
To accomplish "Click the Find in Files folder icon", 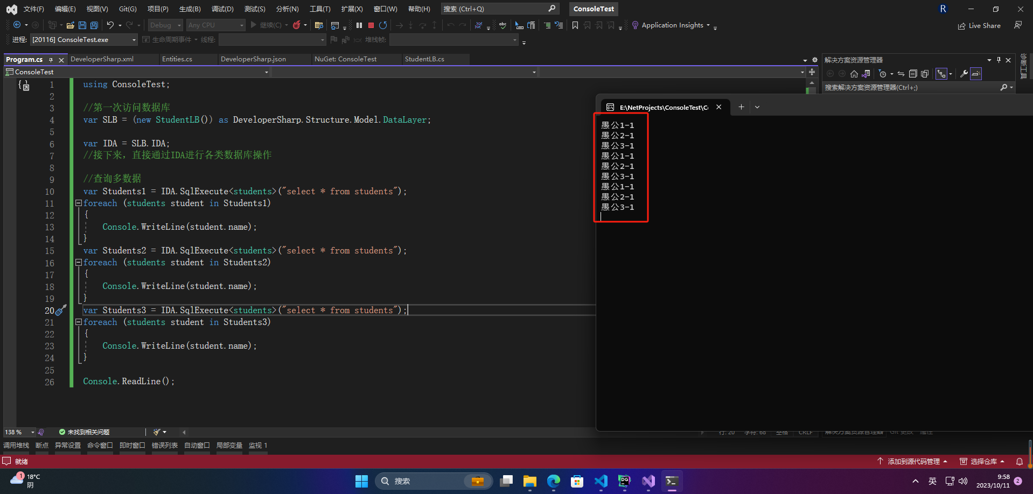I will pyautogui.click(x=319, y=25).
